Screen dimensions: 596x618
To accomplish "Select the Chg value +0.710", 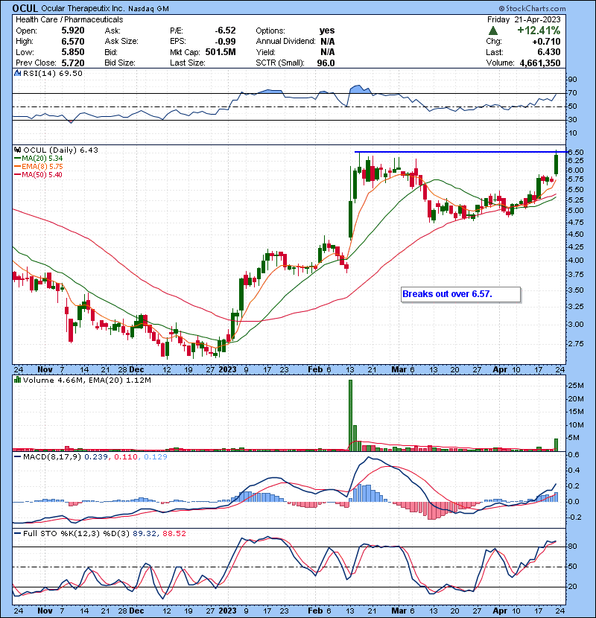I will 546,42.
